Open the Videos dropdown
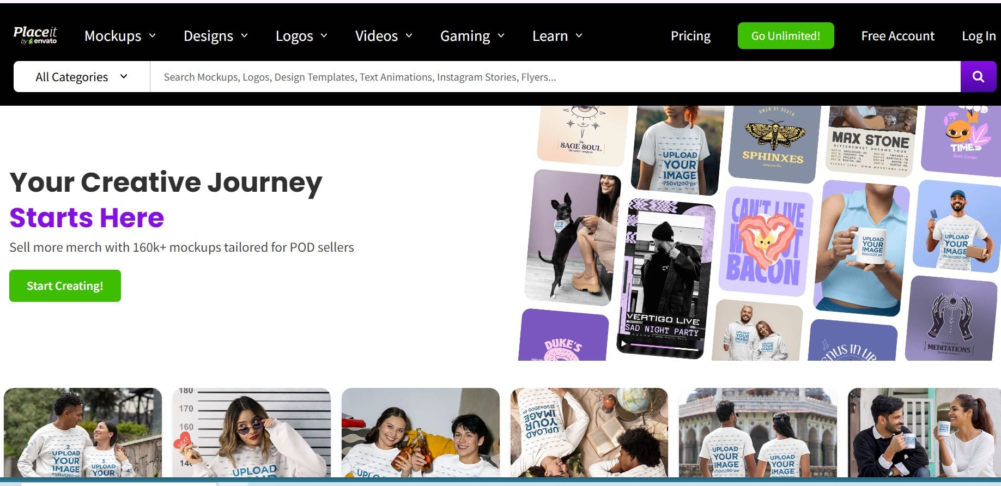This screenshot has height=486, width=1001. point(384,36)
